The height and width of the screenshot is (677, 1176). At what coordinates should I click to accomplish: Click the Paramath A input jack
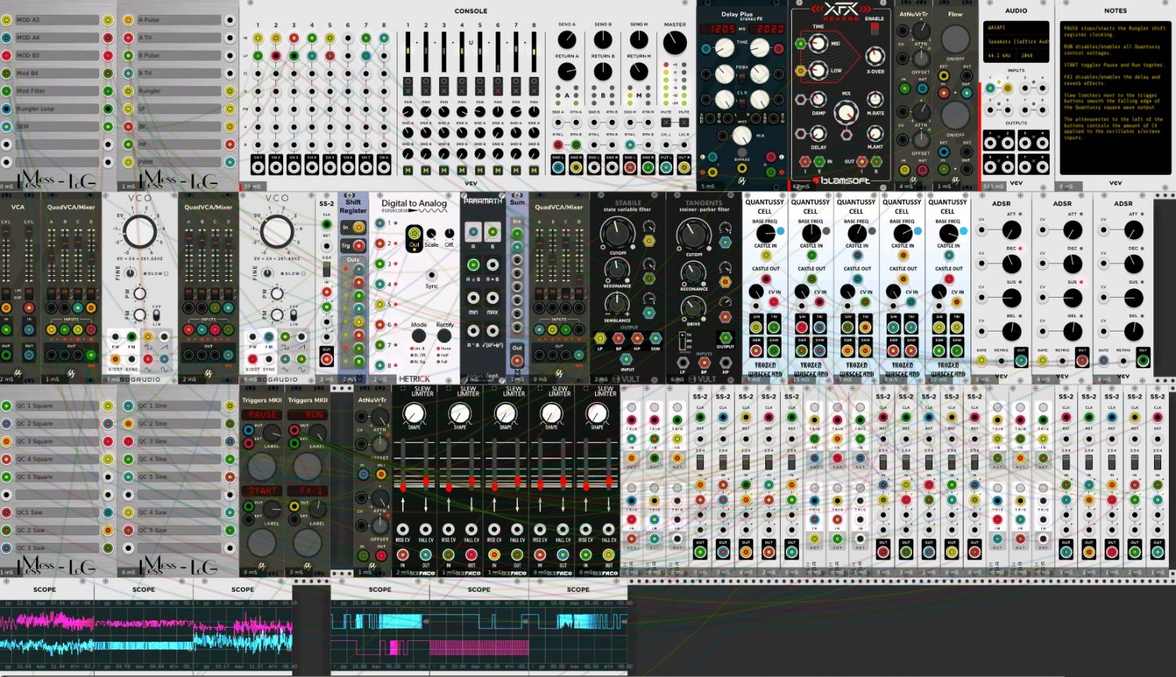[x=473, y=232]
